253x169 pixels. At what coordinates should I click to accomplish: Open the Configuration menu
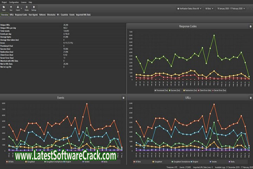coord(14,2)
